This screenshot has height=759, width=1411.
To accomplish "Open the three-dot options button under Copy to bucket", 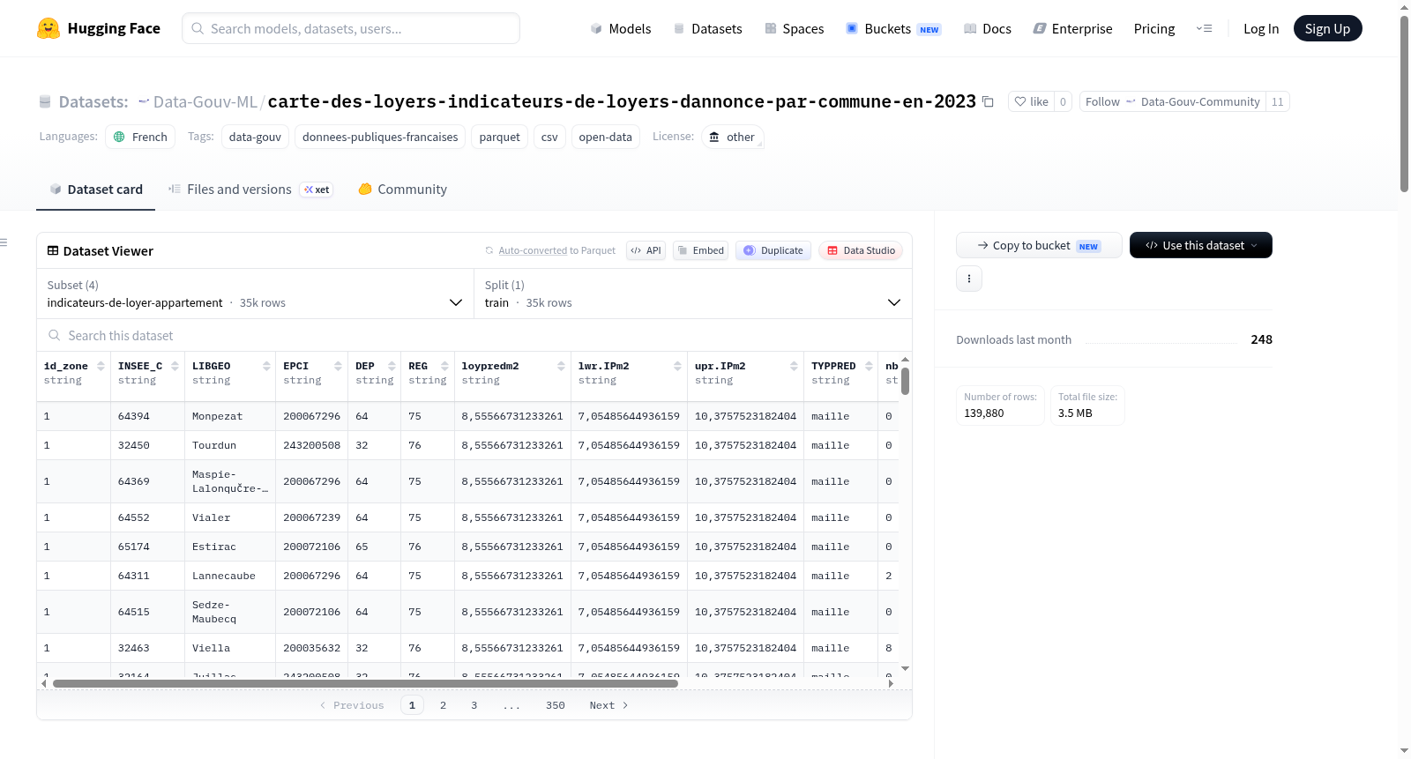I will 969,279.
